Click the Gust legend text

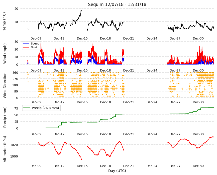pyautogui.click(x=34, y=47)
